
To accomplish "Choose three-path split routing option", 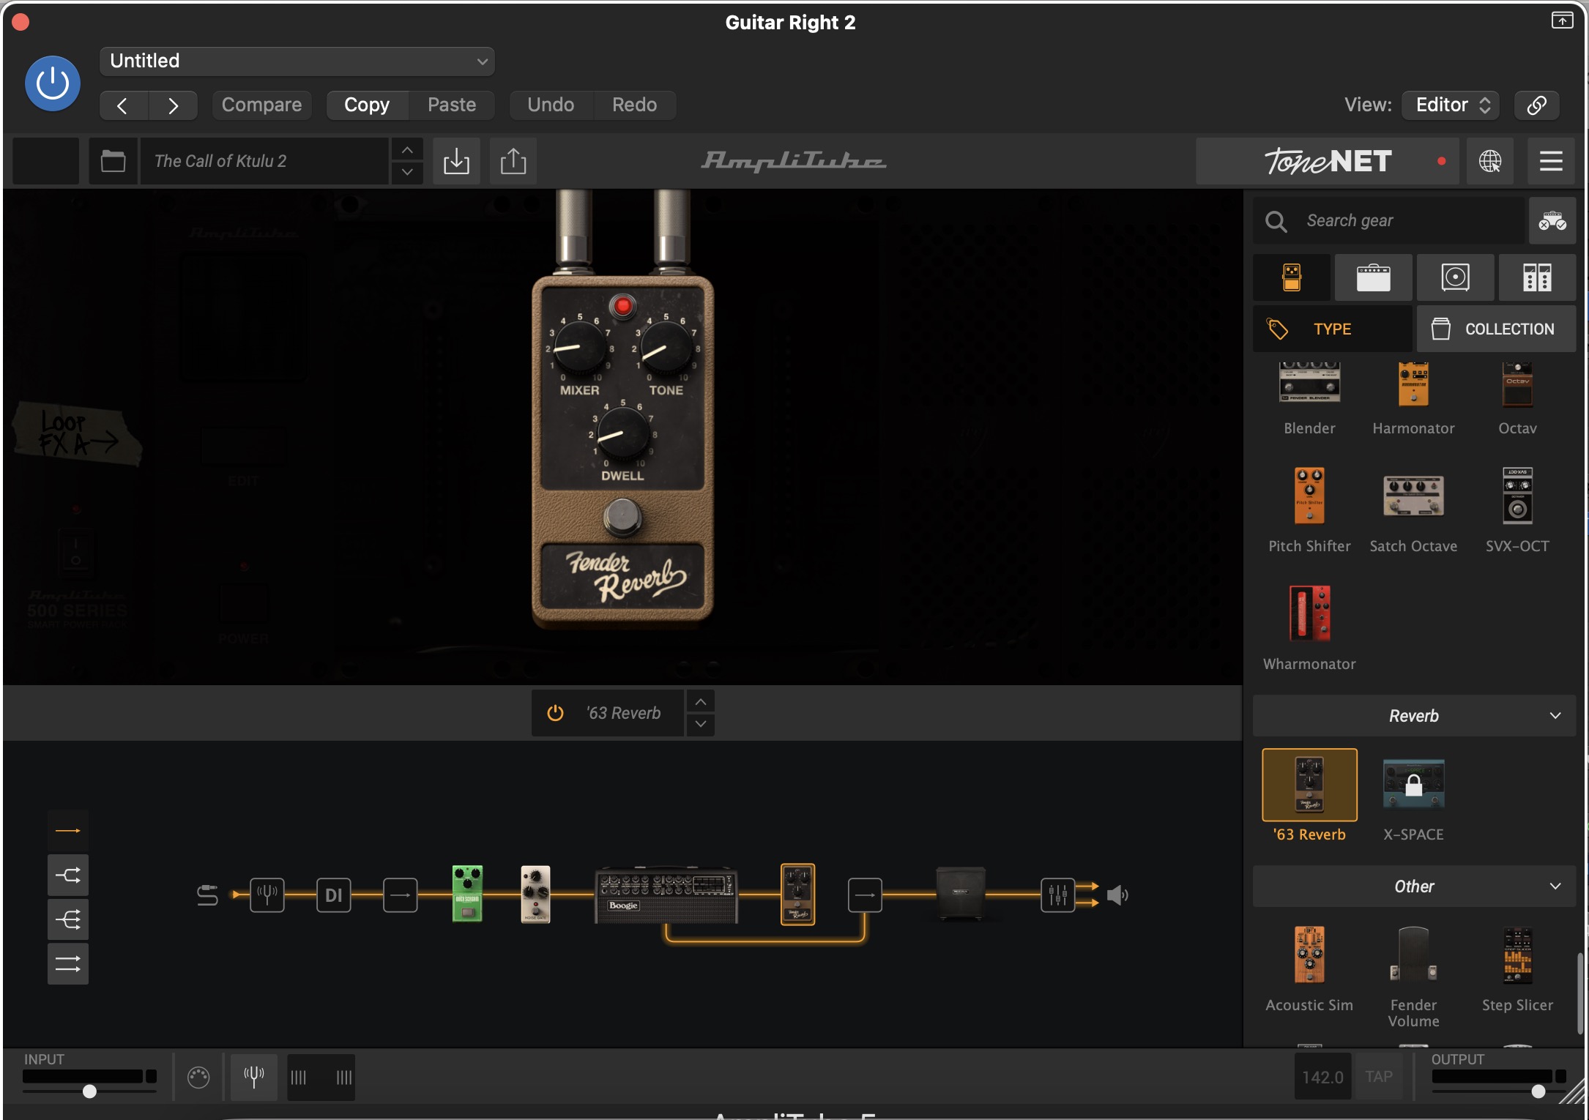I will [68, 919].
